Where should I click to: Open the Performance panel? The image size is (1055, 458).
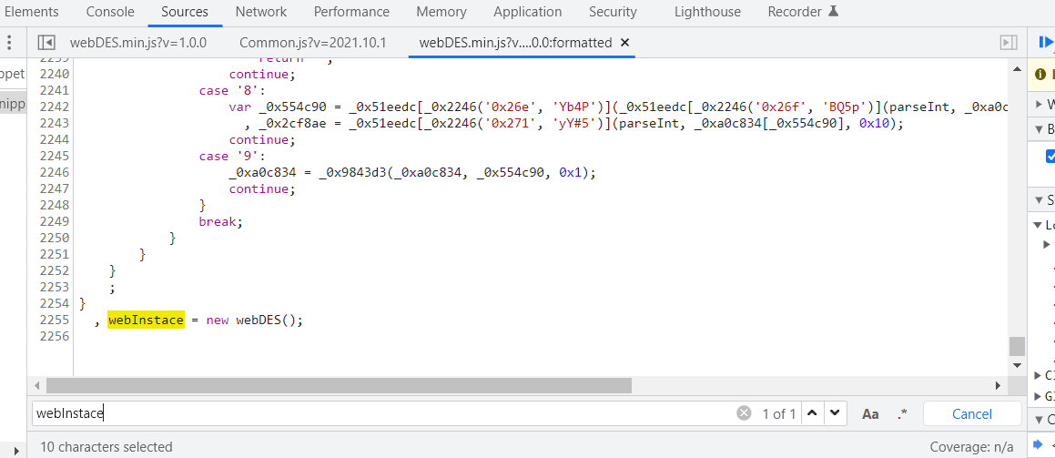(351, 12)
